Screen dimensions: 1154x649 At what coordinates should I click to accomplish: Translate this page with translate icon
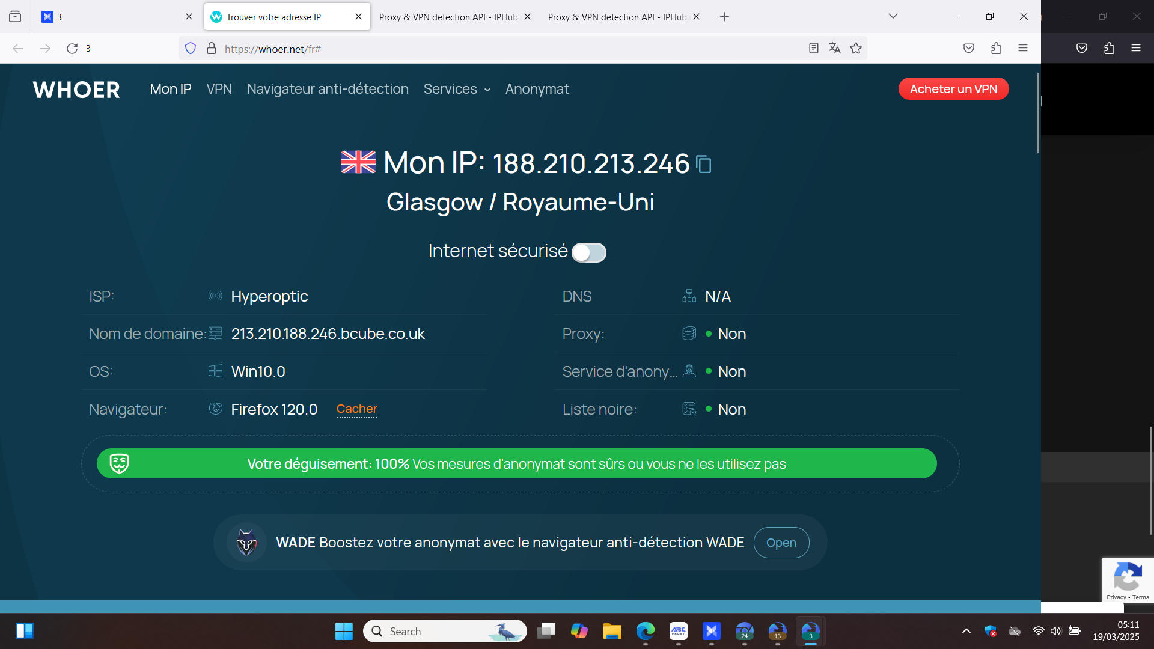835,48
